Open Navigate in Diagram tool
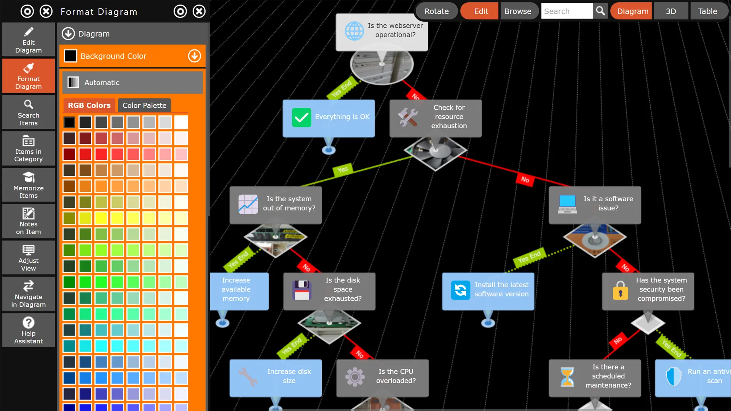Viewport: 731px width, 411px height. 29,294
